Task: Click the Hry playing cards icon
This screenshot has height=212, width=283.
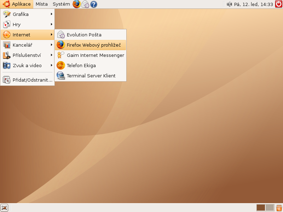Action: pos(7,24)
